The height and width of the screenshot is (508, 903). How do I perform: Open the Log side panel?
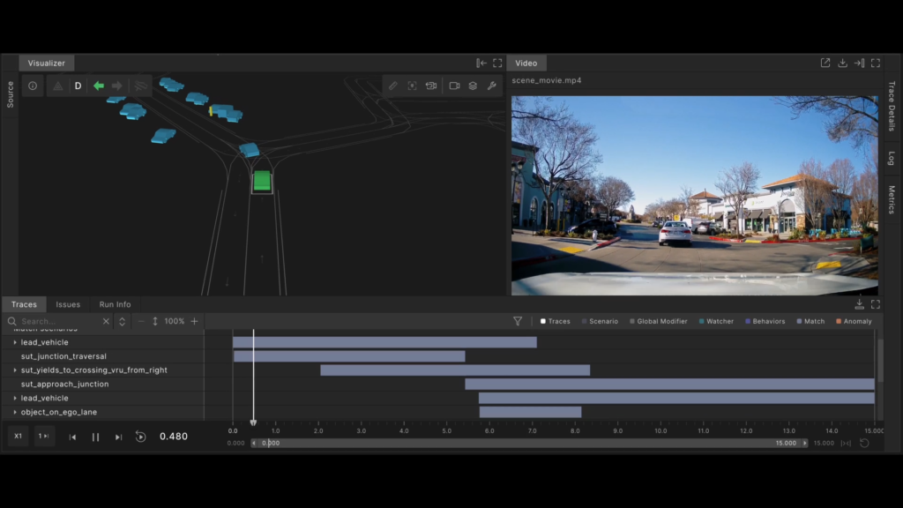892,158
